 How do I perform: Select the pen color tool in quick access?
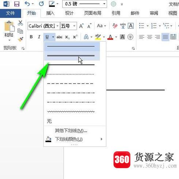(52, 4)
